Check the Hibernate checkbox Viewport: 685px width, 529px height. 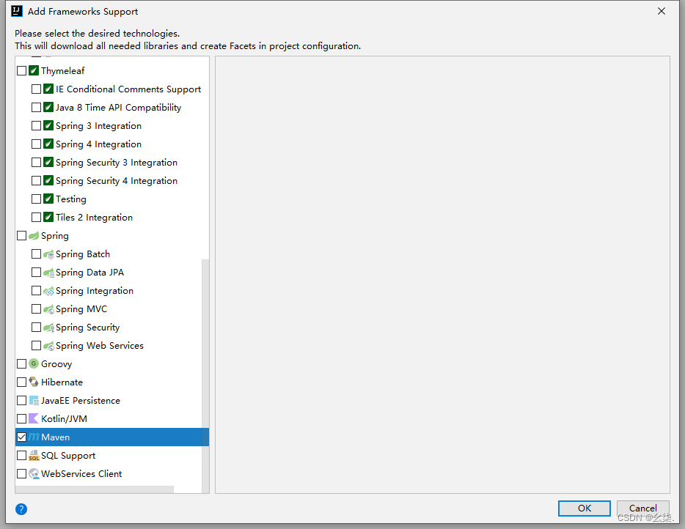click(21, 382)
